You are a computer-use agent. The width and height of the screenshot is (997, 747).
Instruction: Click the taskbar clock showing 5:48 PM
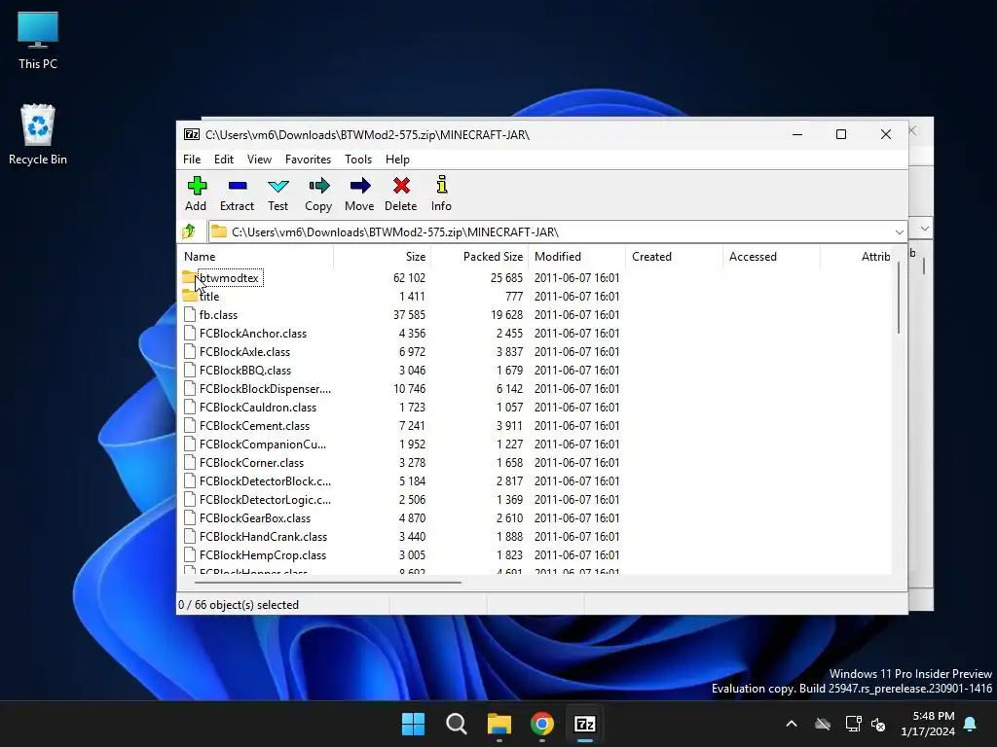coord(928,724)
